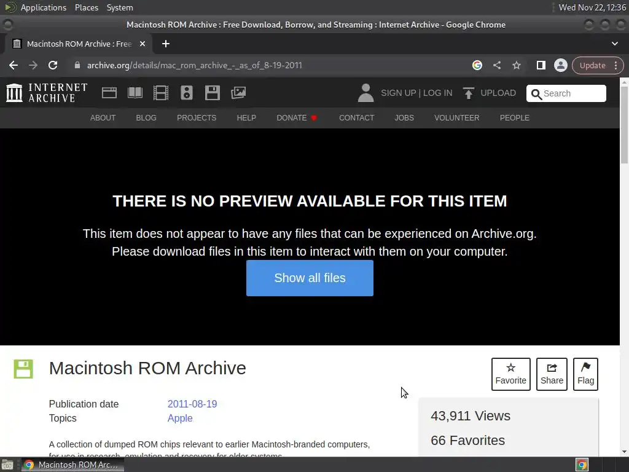Toggle the Chrome side panel icon

click(x=541, y=65)
